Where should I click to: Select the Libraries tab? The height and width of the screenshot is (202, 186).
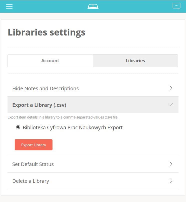[135, 61]
